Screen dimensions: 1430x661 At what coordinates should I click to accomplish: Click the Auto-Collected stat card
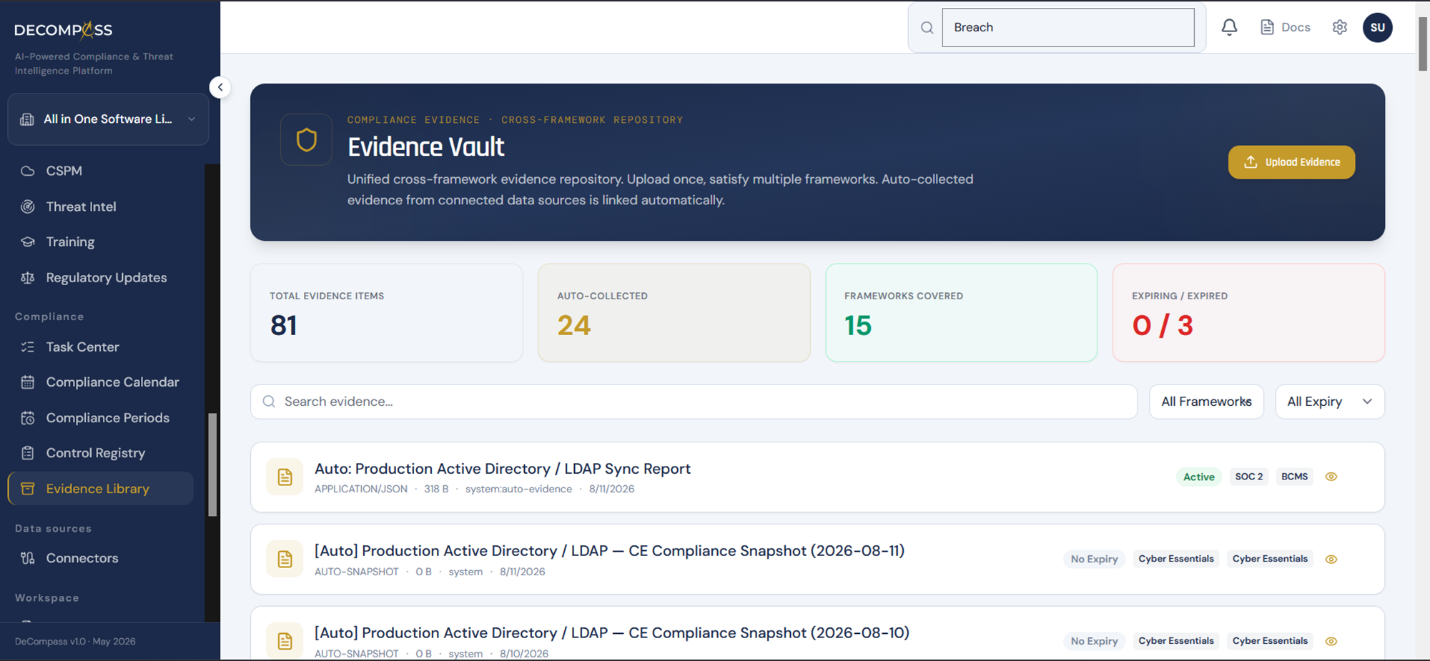pos(674,312)
